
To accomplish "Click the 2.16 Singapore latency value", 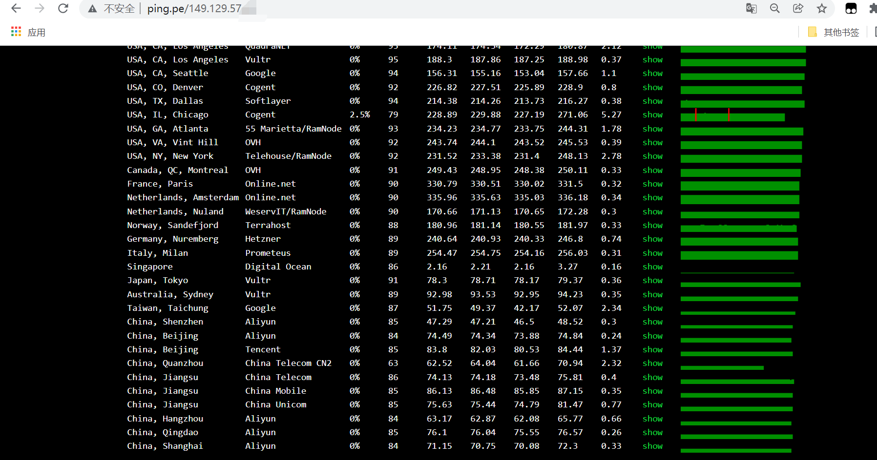I will pos(437,267).
